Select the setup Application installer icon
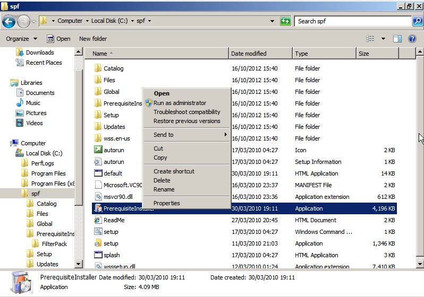Viewport: 424px width, 297px height. [x=98, y=243]
